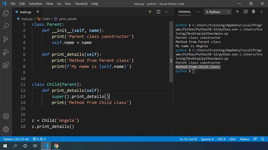268x150 pixels.
Task: Open the Help menu
Action: pyautogui.click(x=95, y=4)
